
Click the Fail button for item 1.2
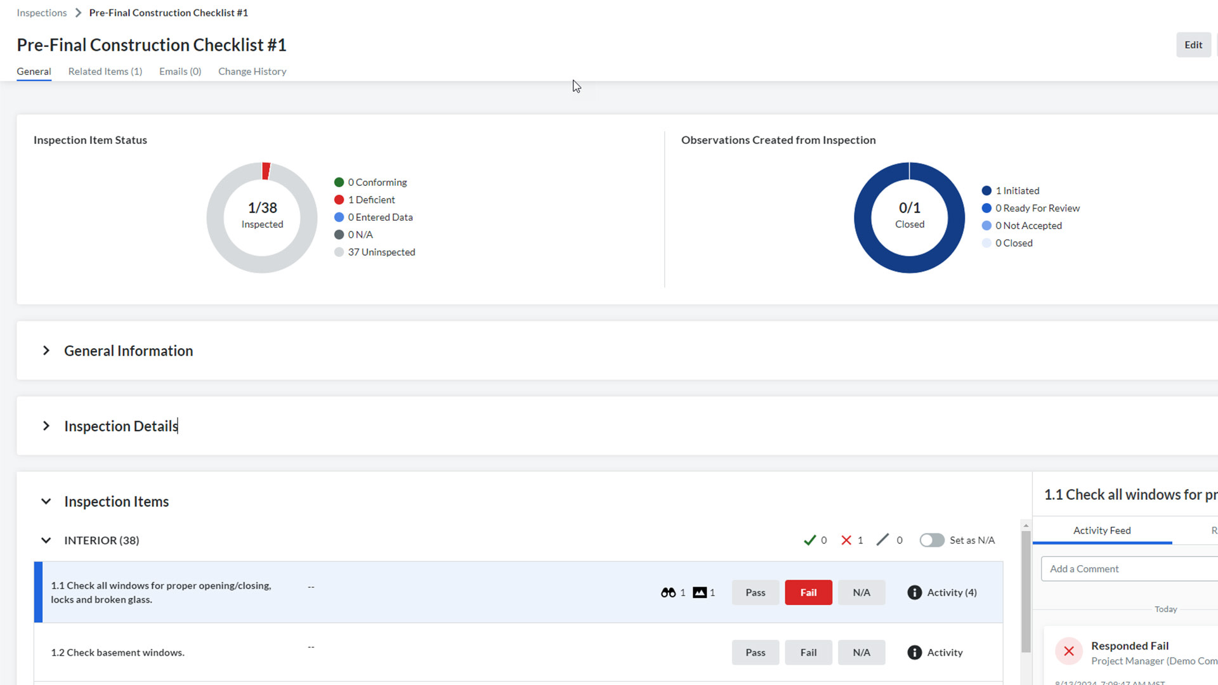pyautogui.click(x=808, y=651)
